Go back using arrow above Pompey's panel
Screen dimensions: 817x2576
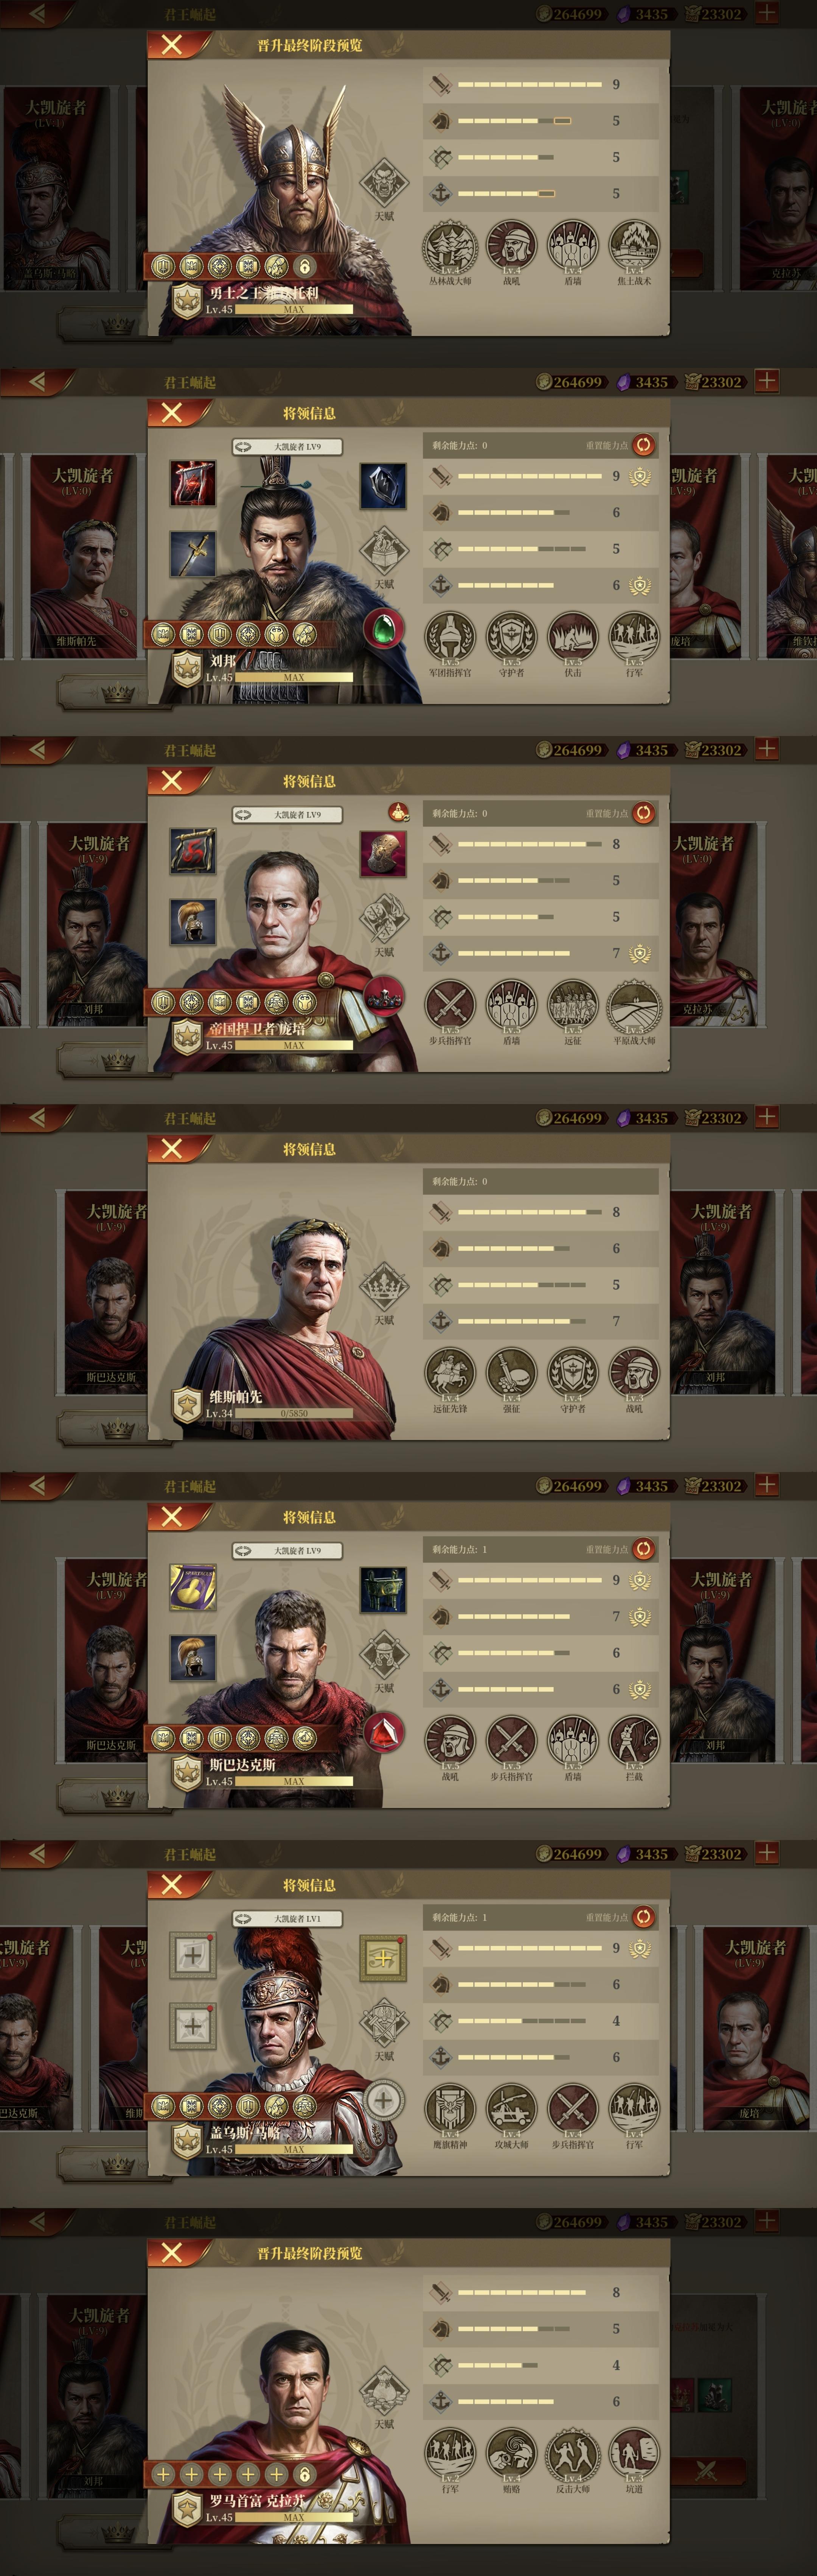coord(38,749)
